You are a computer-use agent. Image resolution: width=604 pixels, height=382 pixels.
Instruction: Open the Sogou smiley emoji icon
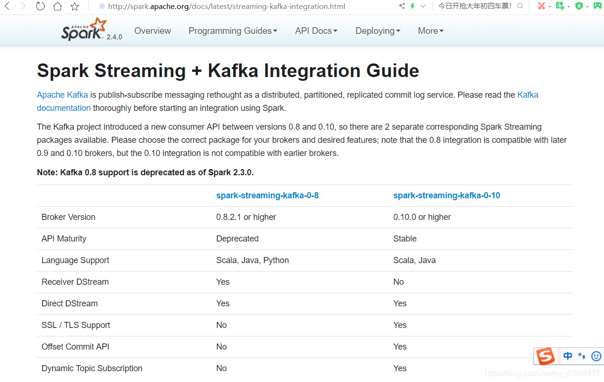point(596,356)
